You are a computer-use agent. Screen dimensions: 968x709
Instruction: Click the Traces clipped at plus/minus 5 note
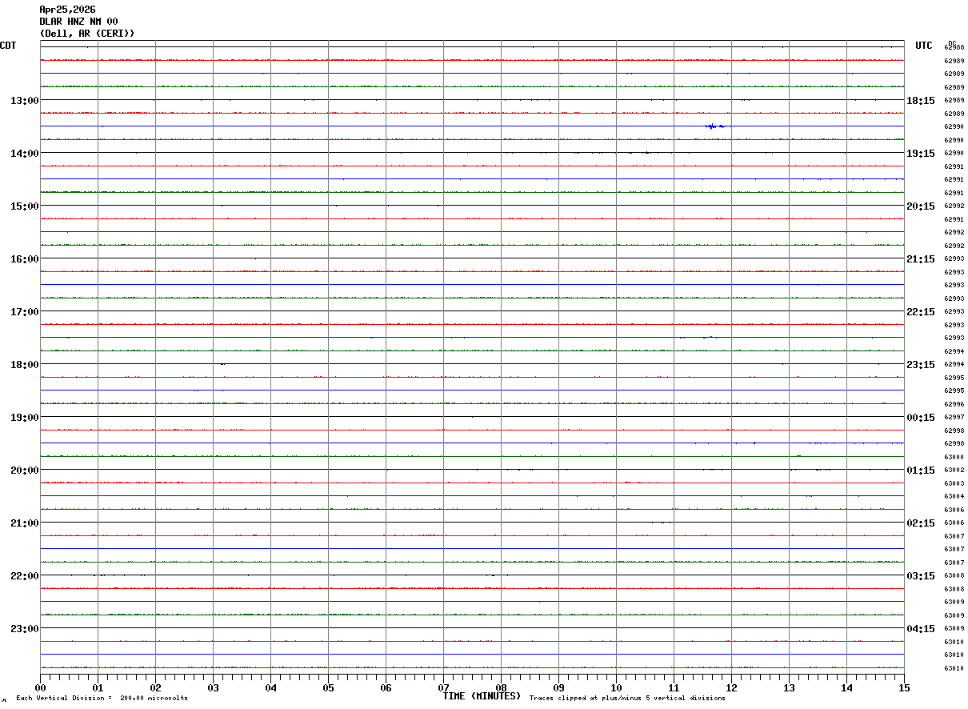[x=627, y=699]
